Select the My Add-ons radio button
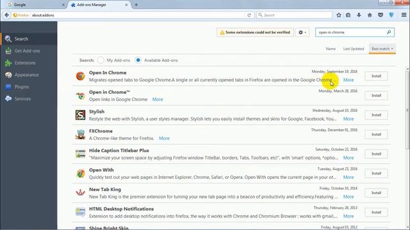The height and width of the screenshot is (230, 410). pos(101,60)
